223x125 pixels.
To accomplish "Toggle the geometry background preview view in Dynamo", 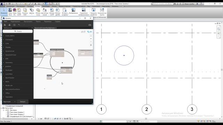I will [83, 32].
